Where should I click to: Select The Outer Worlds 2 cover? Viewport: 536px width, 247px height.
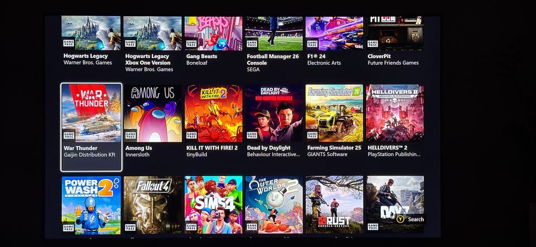point(274,205)
